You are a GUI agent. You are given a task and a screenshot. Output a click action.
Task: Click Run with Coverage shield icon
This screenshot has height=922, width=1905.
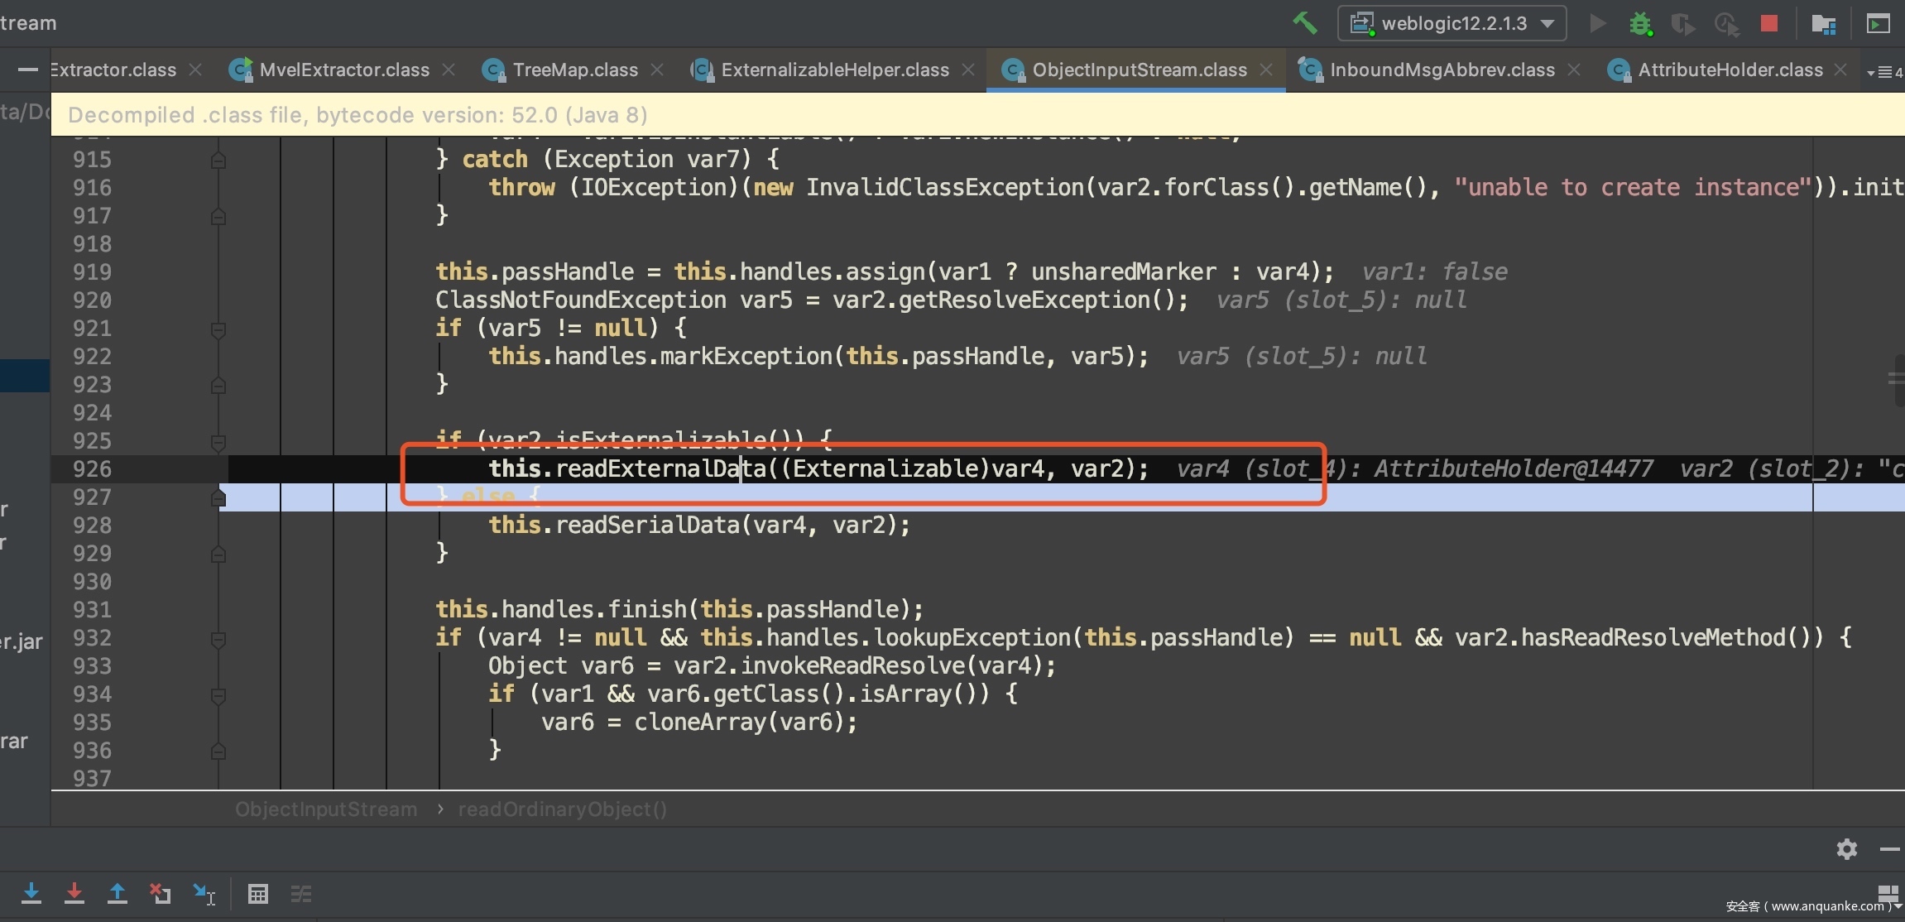(1682, 23)
